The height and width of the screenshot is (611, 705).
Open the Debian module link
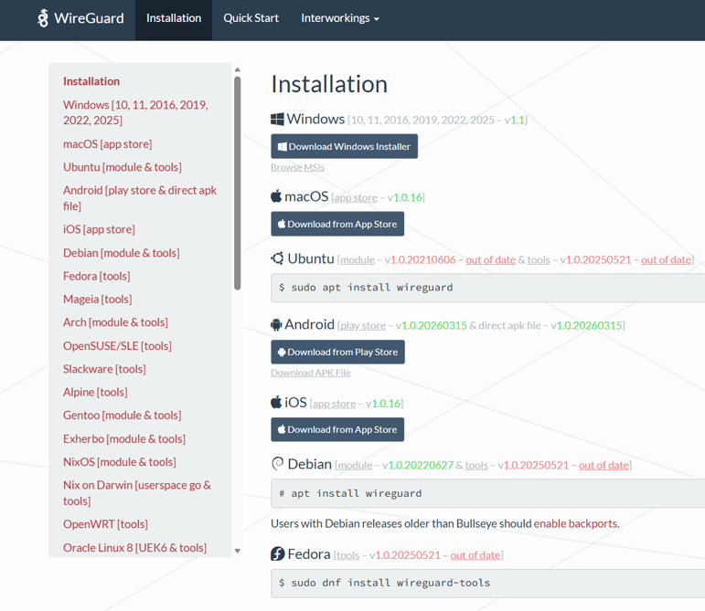tap(355, 466)
